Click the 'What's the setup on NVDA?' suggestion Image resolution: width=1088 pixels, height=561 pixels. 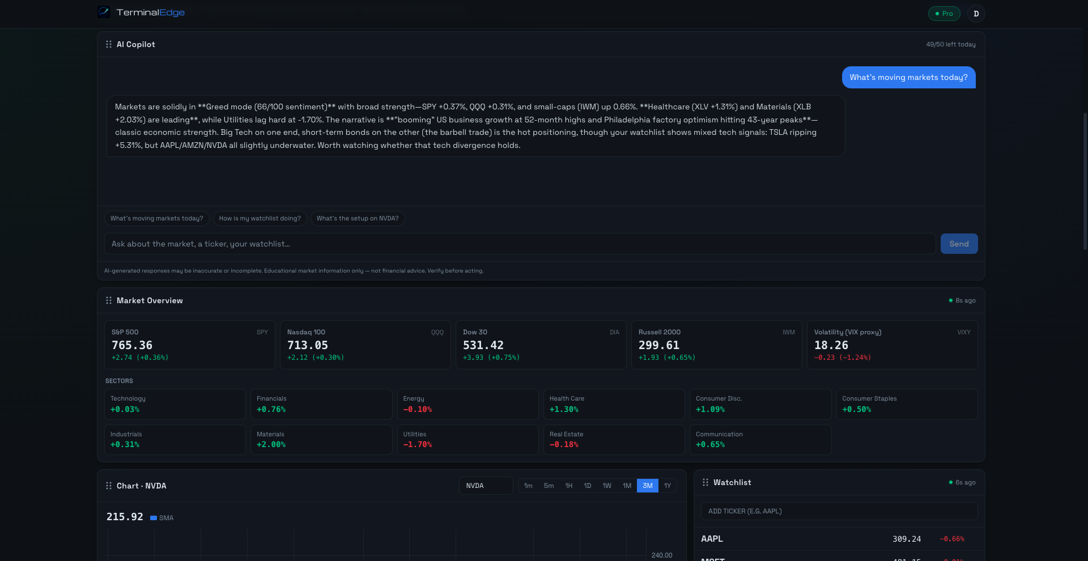tap(358, 218)
